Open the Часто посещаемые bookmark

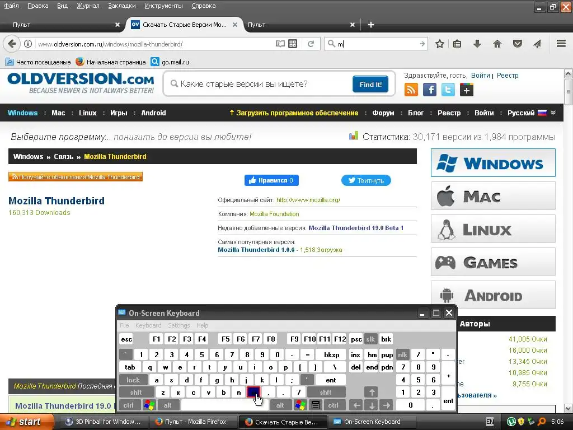point(39,62)
